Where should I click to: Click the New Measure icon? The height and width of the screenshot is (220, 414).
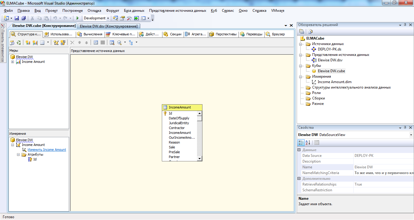[28, 43]
